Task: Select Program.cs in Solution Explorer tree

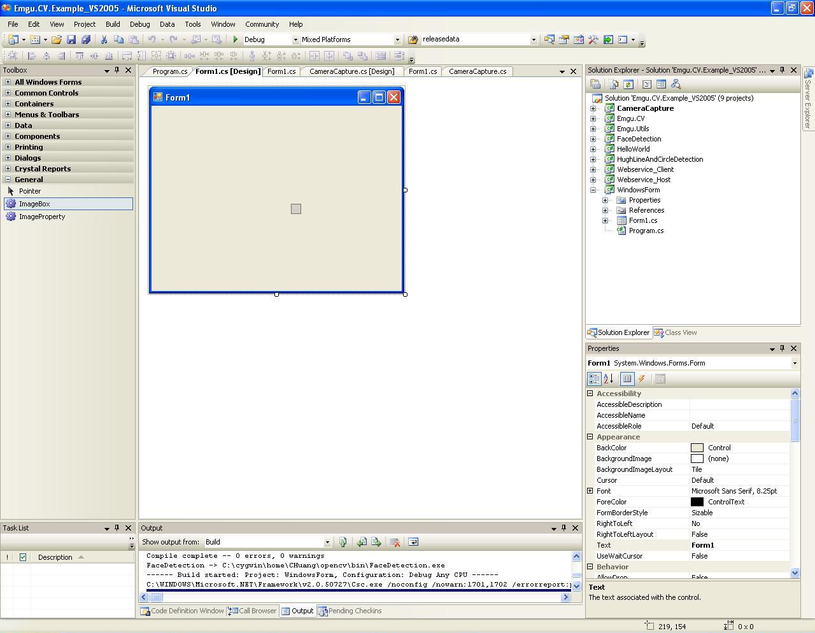Action: (x=646, y=231)
